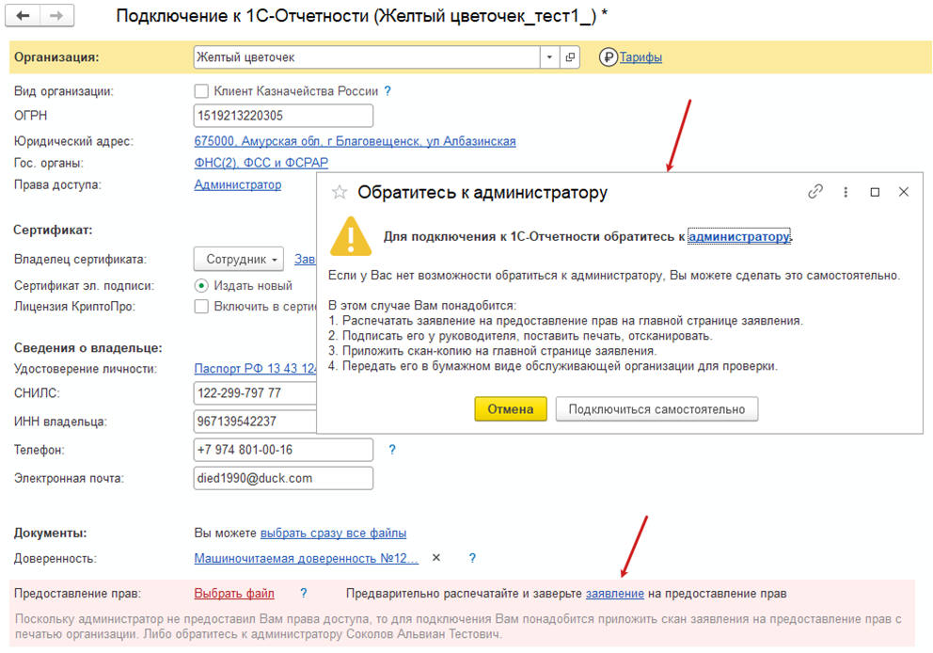
Task: Open the legal address link 675000, Амурская обл
Action: pyautogui.click(x=356, y=141)
